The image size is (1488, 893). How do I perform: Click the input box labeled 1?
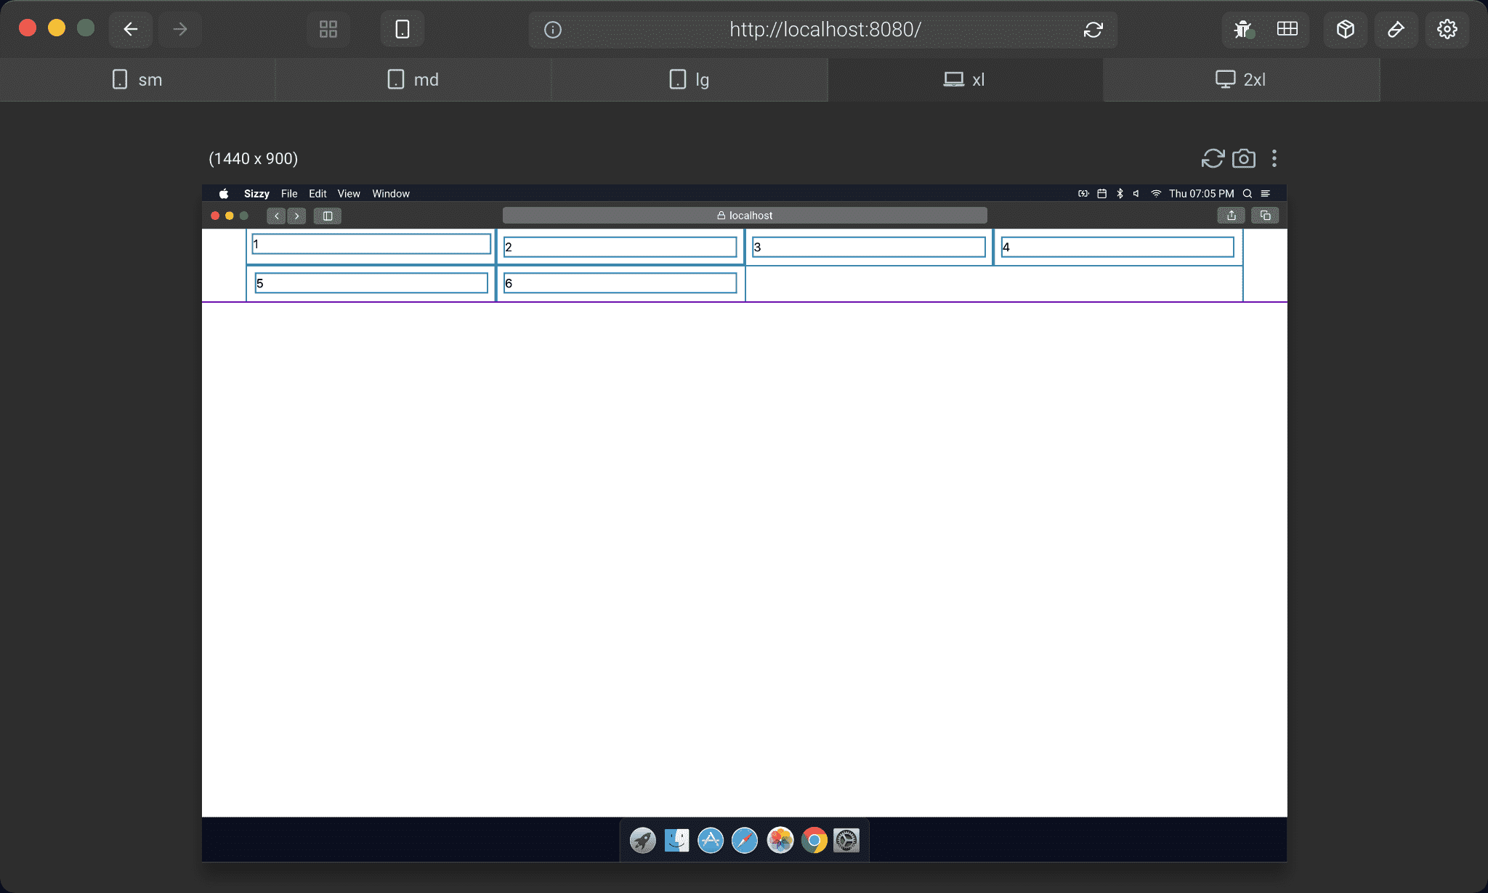(371, 244)
